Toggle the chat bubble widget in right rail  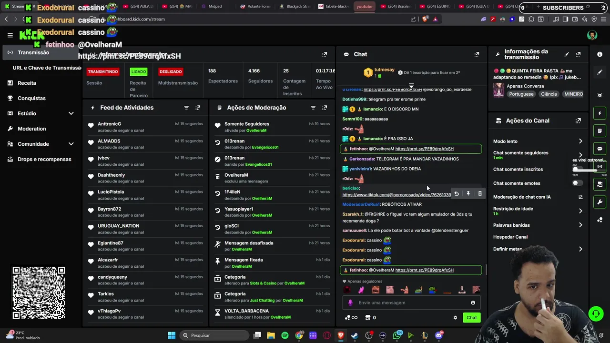coord(600,149)
